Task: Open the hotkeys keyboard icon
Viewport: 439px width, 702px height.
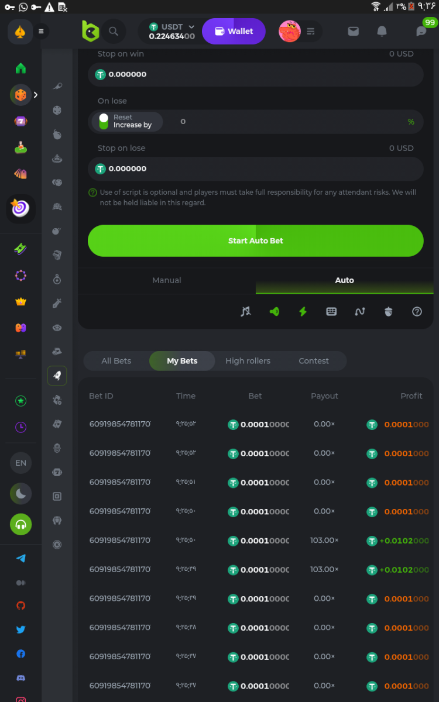Action: click(331, 312)
